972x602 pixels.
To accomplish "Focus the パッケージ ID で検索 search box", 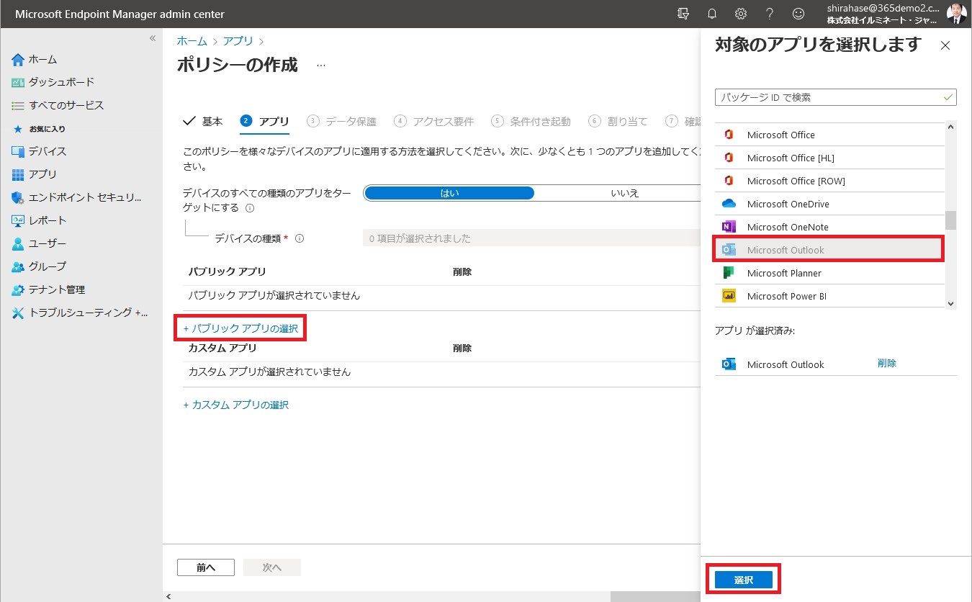I will tap(836, 97).
